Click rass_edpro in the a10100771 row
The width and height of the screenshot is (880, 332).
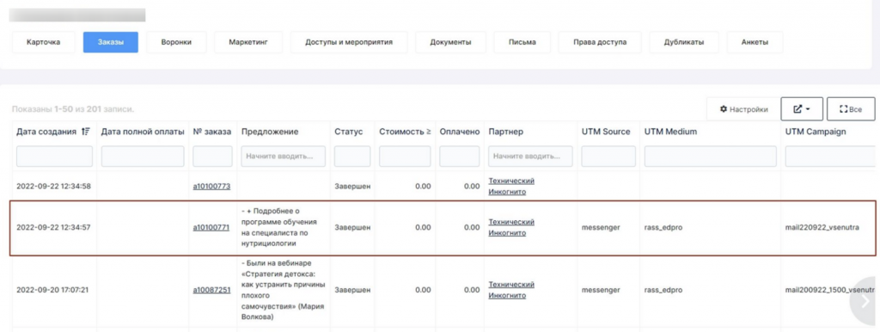(663, 228)
